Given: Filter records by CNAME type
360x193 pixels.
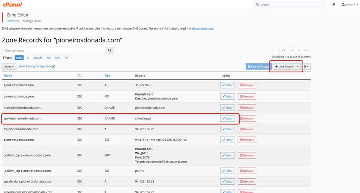Looking at the screenshot, I should coord(38,58).
